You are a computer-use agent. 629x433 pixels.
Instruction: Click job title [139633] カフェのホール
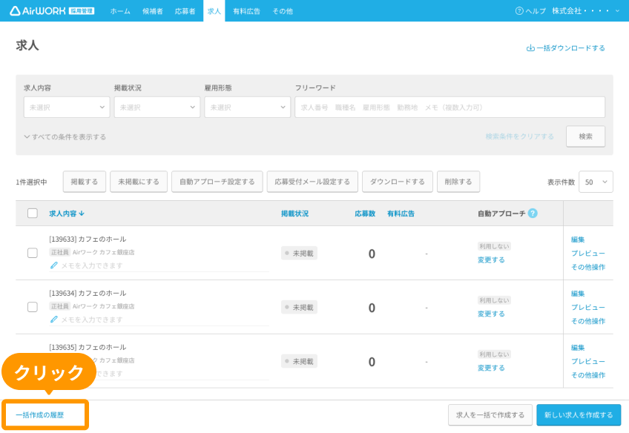(88, 239)
